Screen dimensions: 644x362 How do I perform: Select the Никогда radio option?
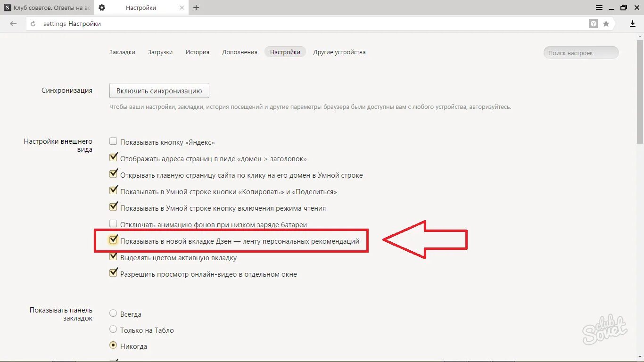[x=113, y=345]
